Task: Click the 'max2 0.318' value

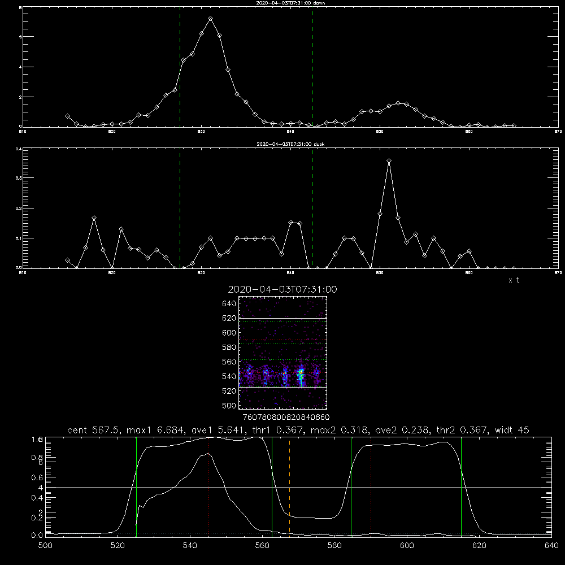Action: click(341, 430)
